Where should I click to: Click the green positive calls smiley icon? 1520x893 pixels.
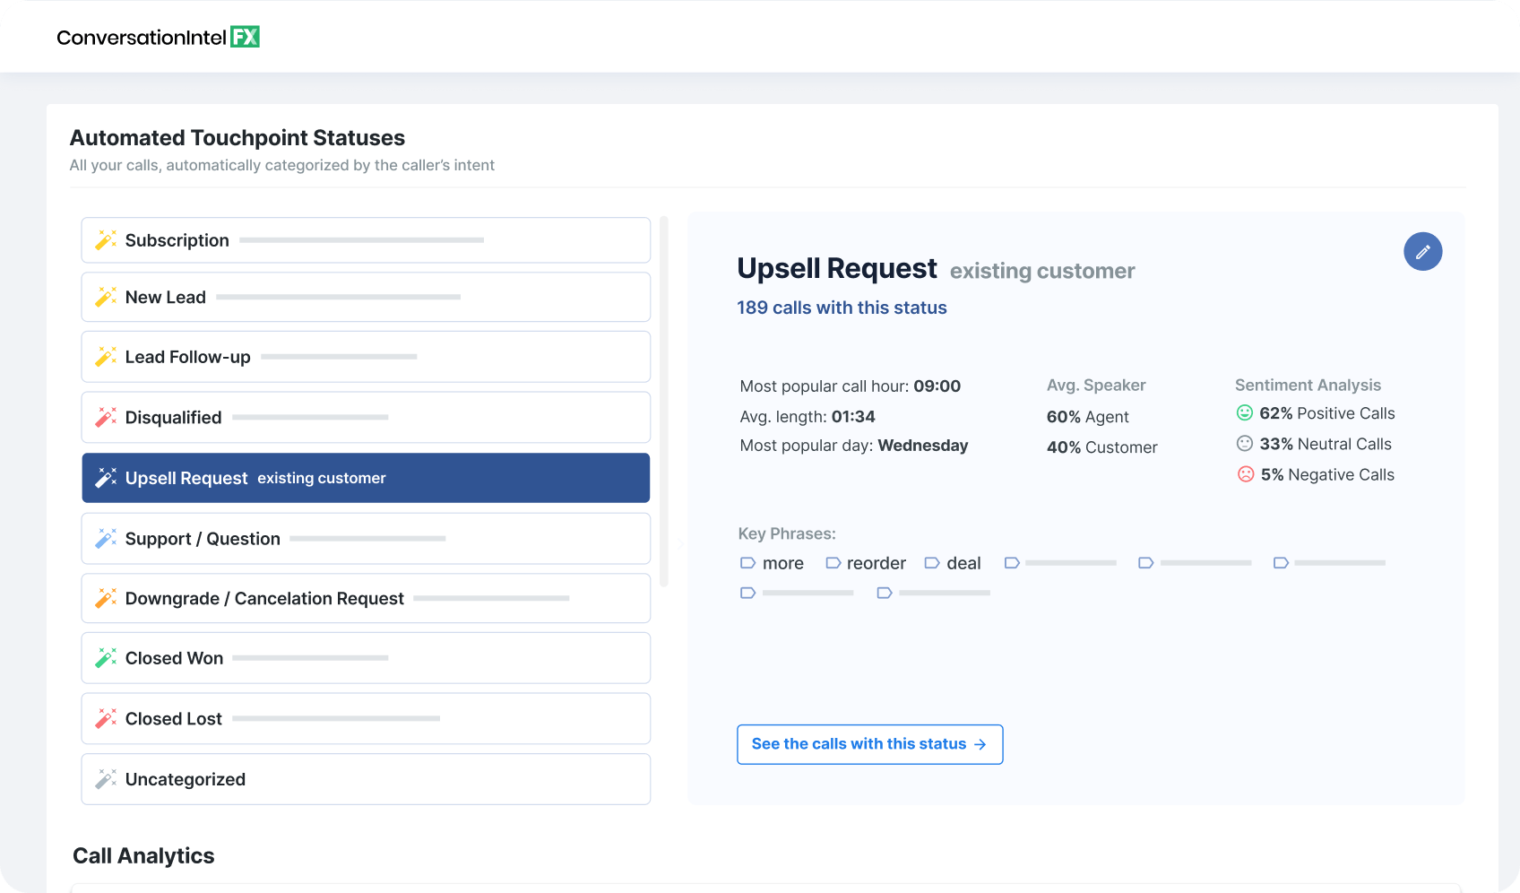click(x=1245, y=413)
